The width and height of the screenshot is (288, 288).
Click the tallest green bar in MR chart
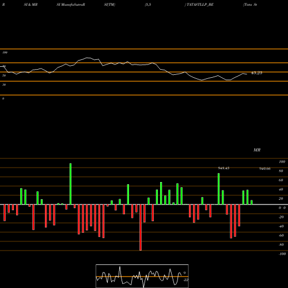pos(70,184)
